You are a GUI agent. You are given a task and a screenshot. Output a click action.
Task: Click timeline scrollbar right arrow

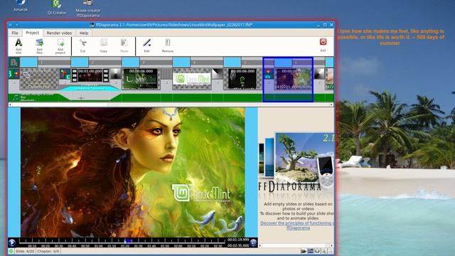coord(331,105)
